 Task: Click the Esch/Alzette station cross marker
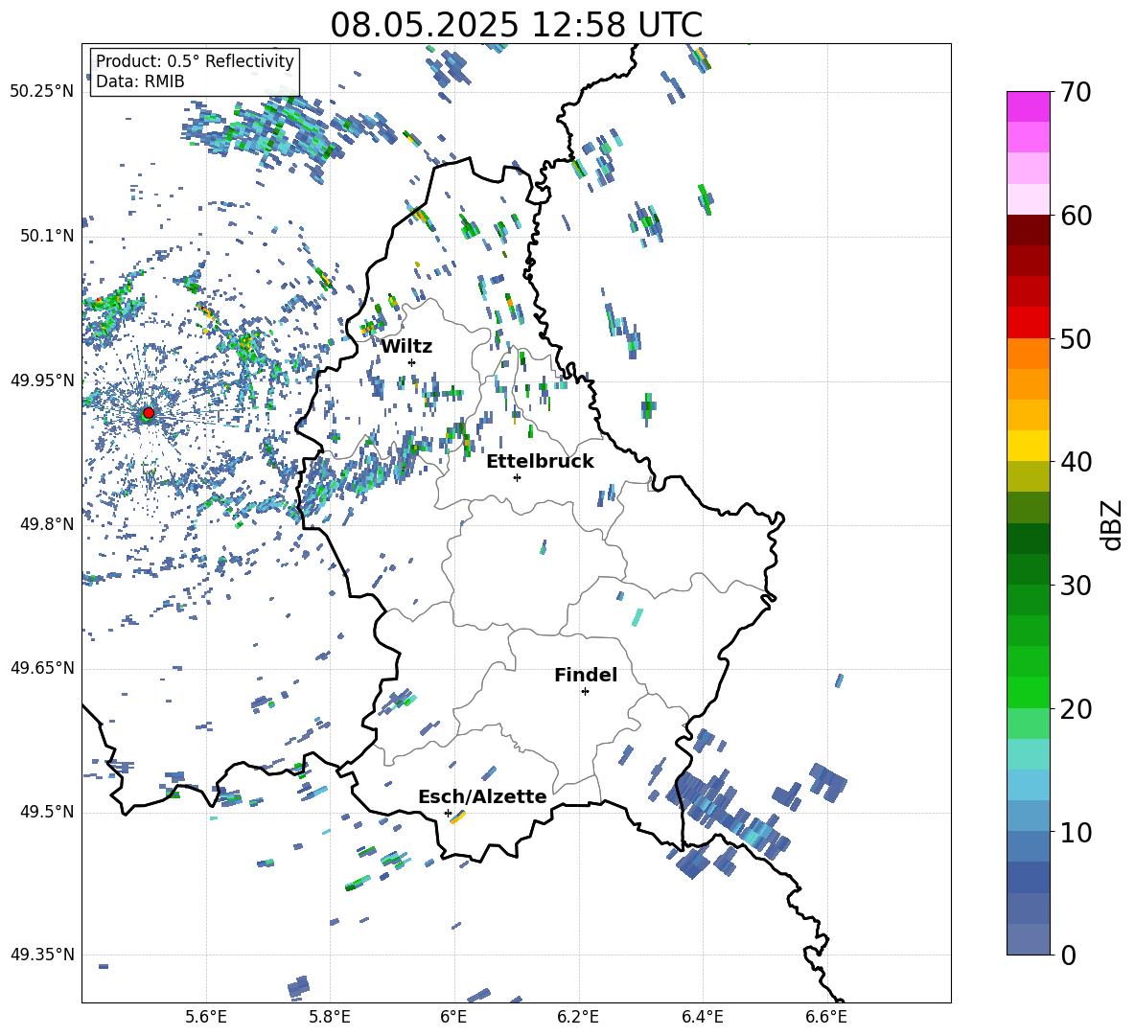448,813
